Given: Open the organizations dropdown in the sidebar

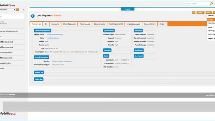Looking at the screenshot, I should pyautogui.click(x=7, y=10).
